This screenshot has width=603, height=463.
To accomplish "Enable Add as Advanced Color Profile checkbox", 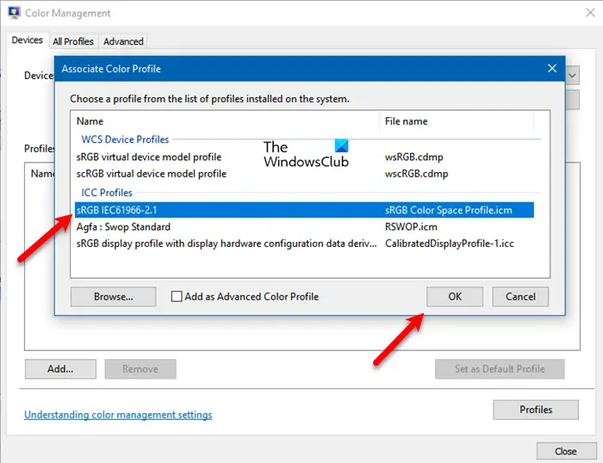I will click(177, 297).
